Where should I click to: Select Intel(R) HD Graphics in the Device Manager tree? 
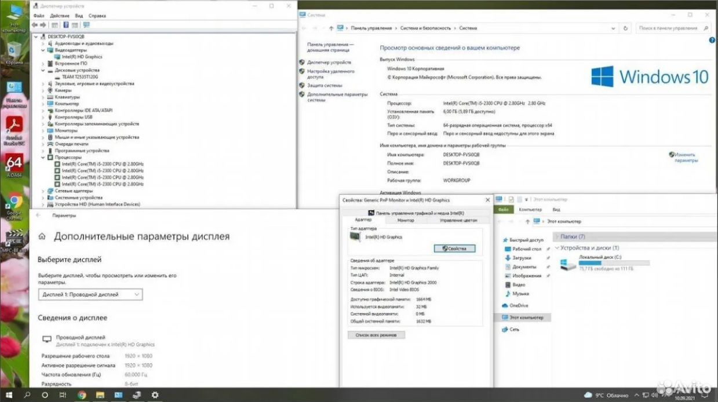[x=82, y=57]
